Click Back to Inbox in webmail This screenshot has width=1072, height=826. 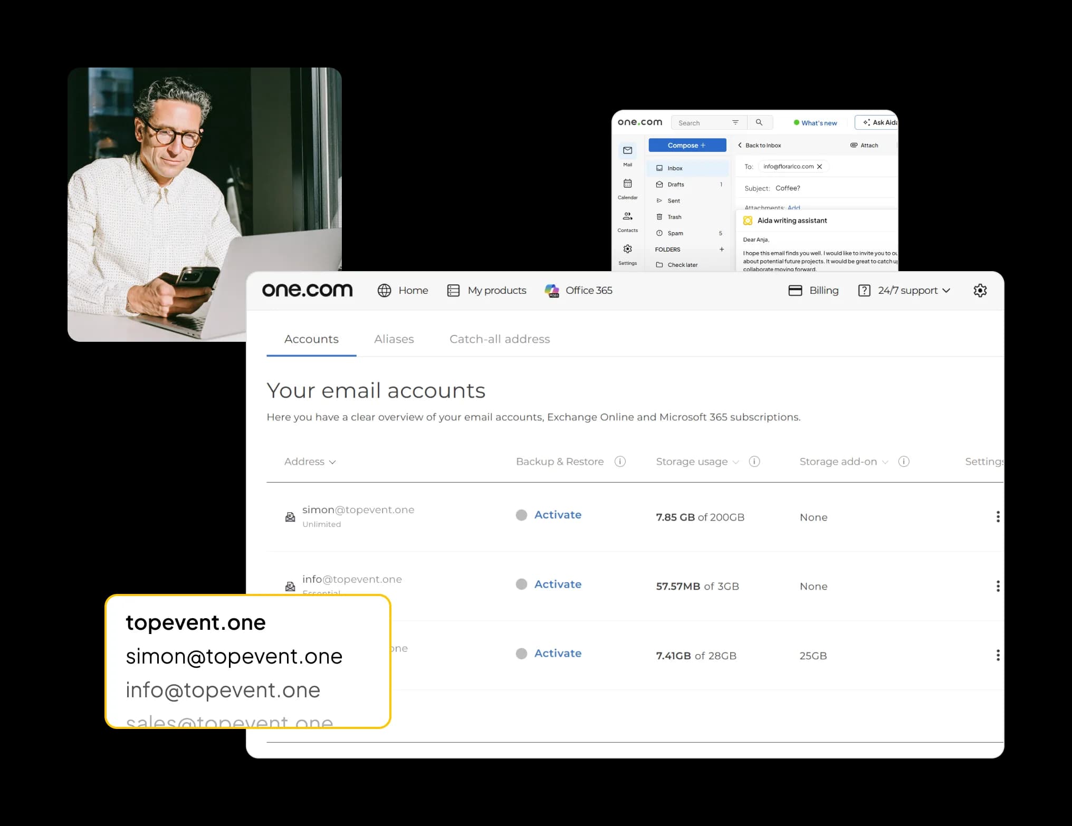point(759,146)
